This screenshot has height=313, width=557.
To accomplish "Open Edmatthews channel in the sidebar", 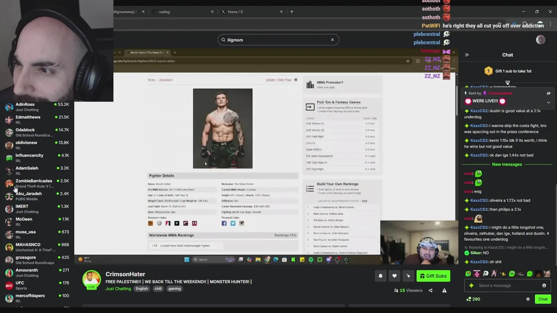I will (37, 120).
